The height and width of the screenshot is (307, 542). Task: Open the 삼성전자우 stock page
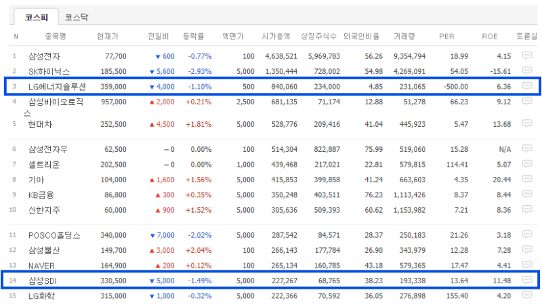[47, 149]
